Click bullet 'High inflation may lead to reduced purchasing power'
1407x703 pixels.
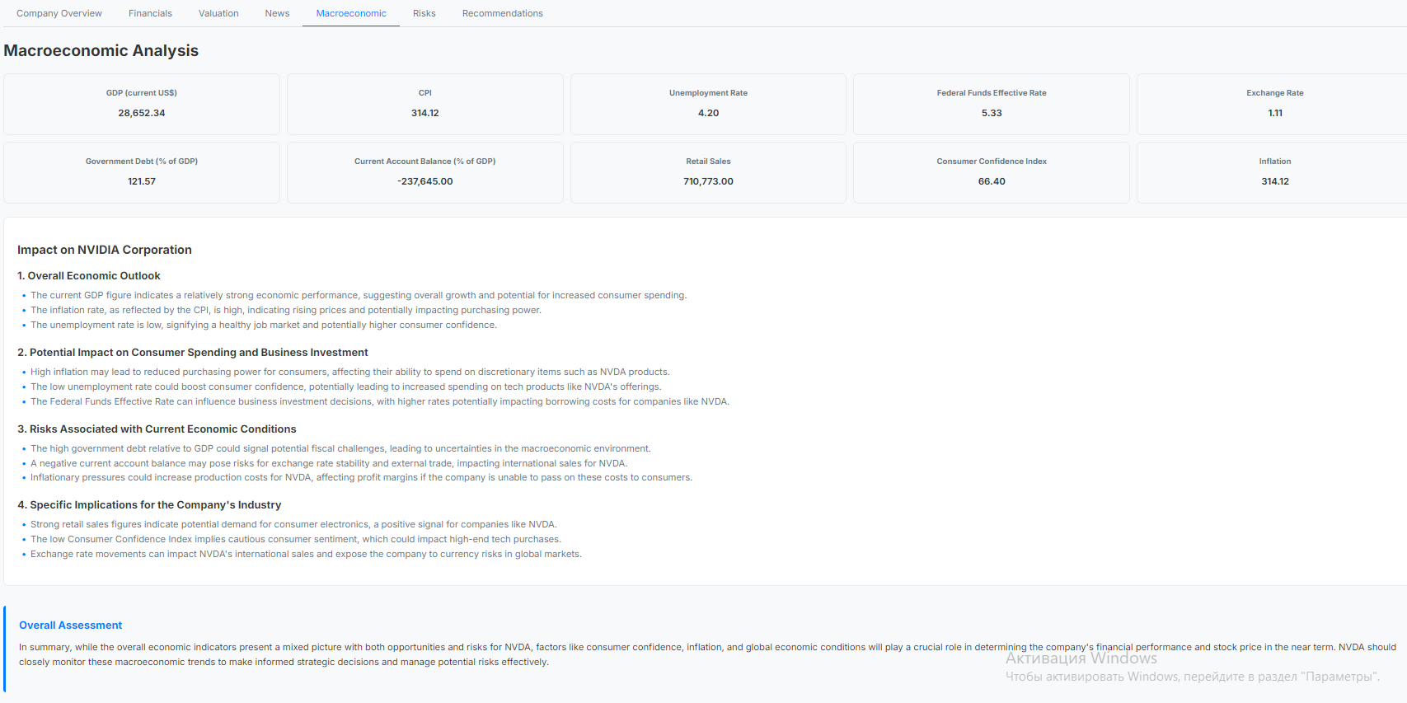click(350, 372)
